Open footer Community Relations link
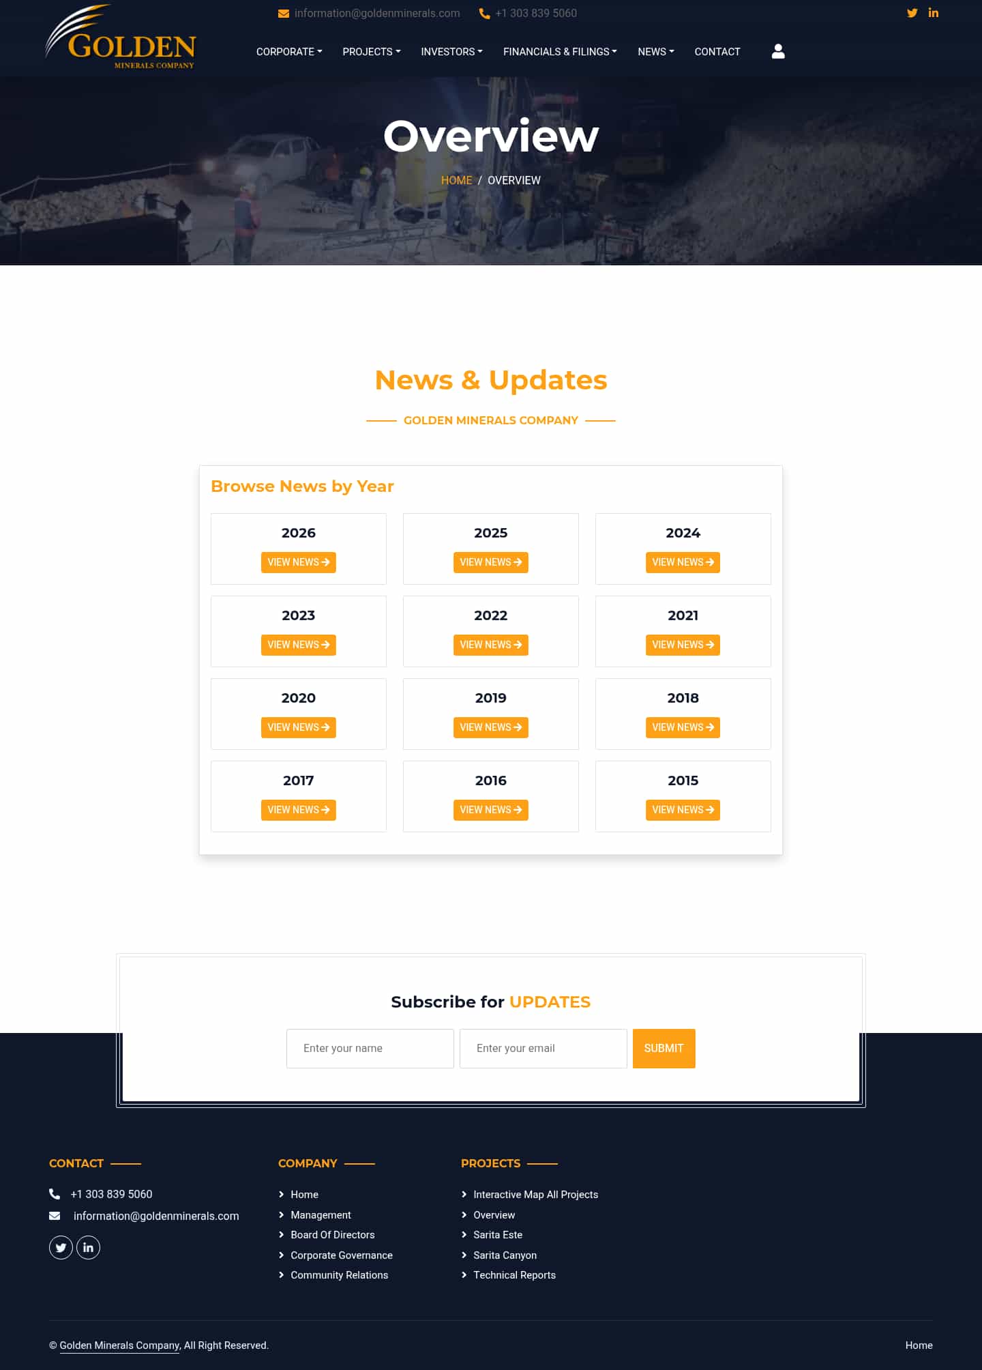982x1370 pixels. point(340,1275)
